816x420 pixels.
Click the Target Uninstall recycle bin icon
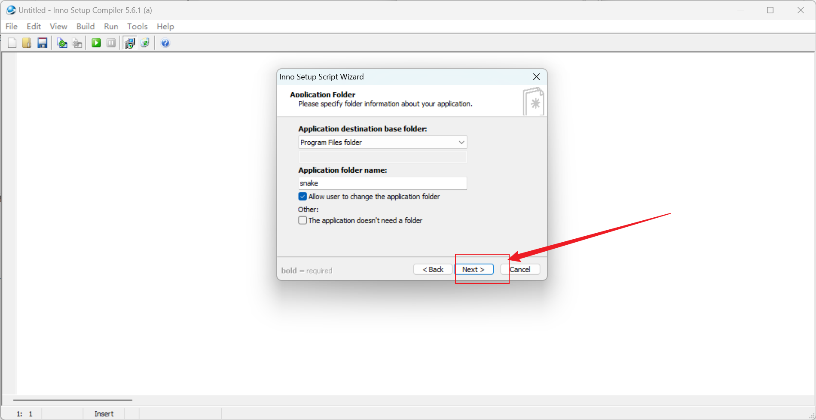[145, 43]
